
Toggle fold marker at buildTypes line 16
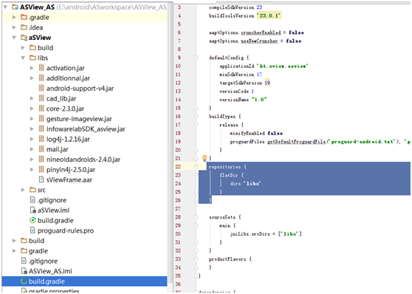coord(196,116)
